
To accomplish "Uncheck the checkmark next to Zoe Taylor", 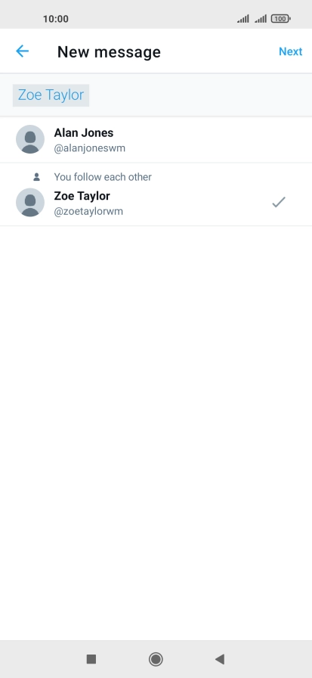I will pos(279,202).
